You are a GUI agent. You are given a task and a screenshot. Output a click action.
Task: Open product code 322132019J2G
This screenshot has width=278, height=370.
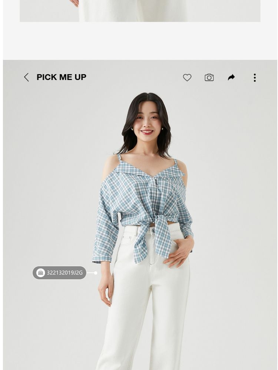pyautogui.click(x=65, y=273)
